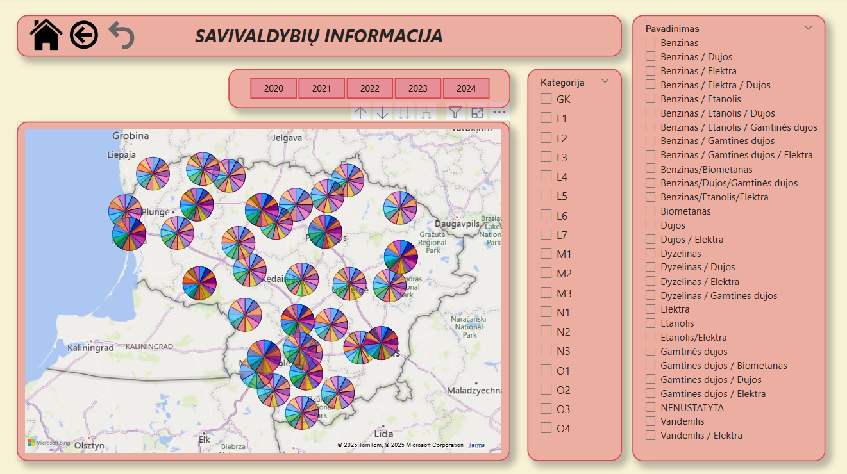Open More options ellipsis on map visual
847x474 pixels.
(499, 112)
